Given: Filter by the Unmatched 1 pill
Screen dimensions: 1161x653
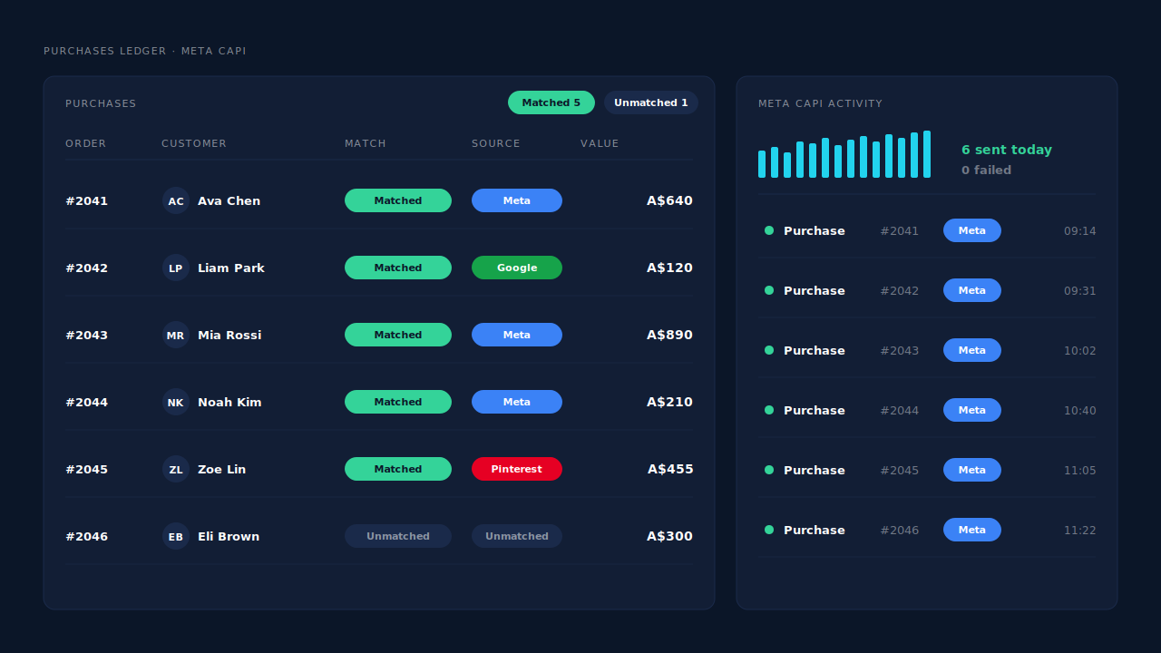Looking at the screenshot, I should pyautogui.click(x=651, y=102).
